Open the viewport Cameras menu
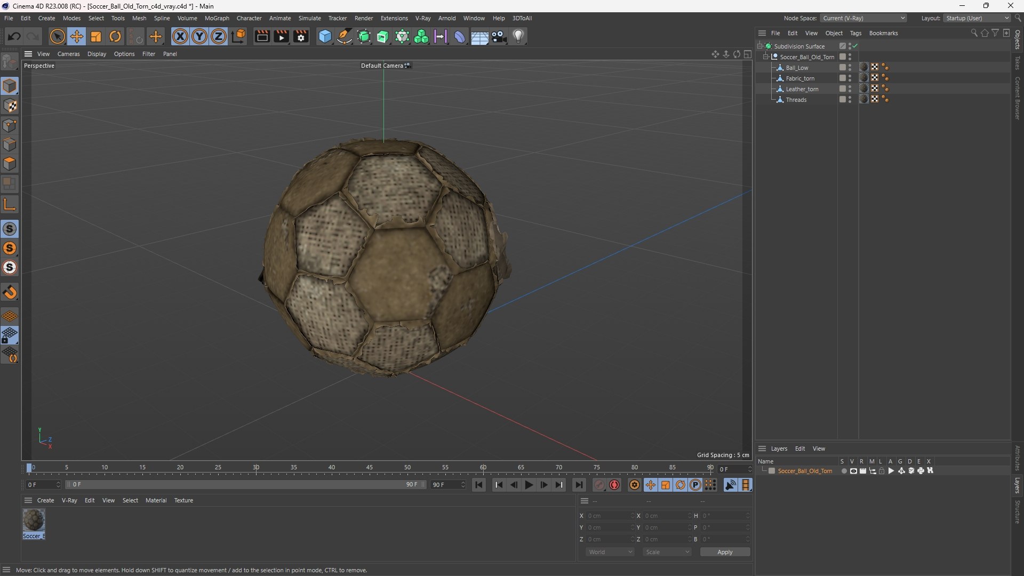 (x=68, y=54)
